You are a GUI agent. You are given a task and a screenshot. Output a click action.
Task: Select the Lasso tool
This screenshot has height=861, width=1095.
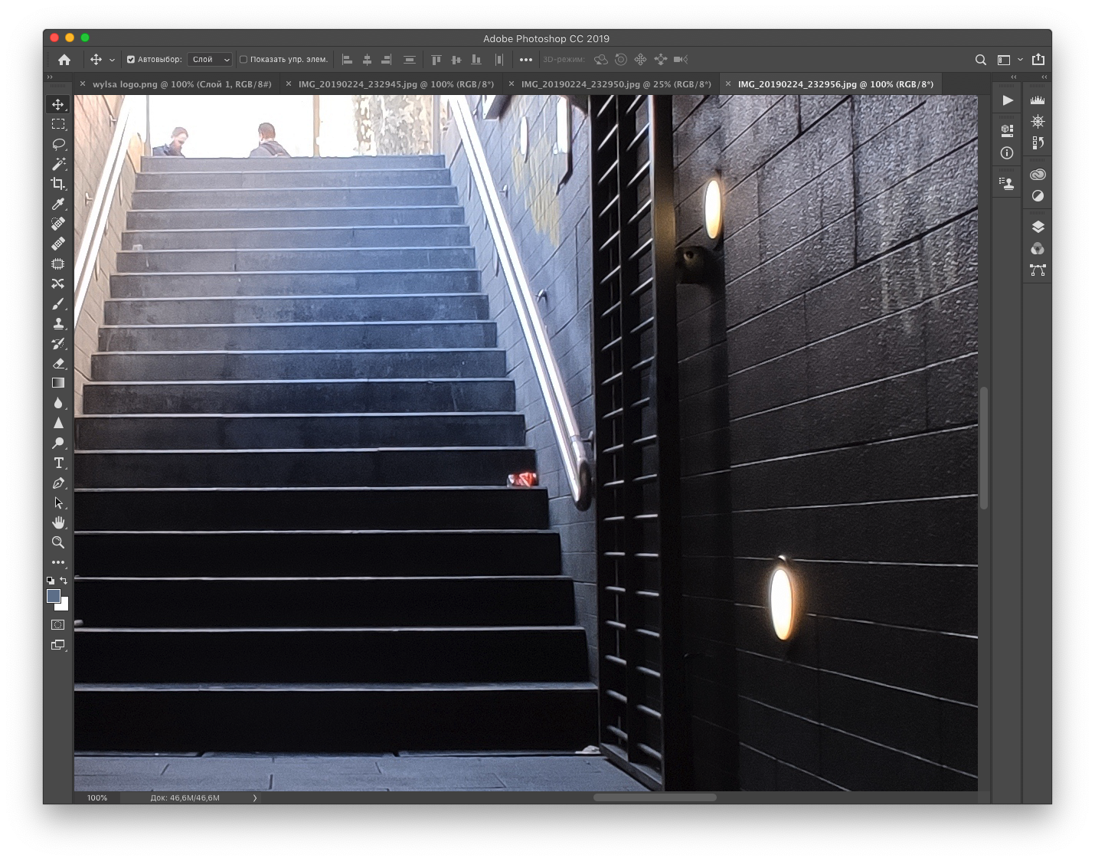pos(58,144)
